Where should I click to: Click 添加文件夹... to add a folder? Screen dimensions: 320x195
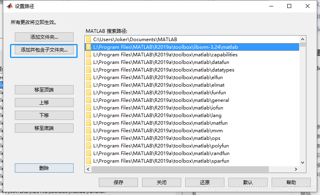[x=44, y=37]
